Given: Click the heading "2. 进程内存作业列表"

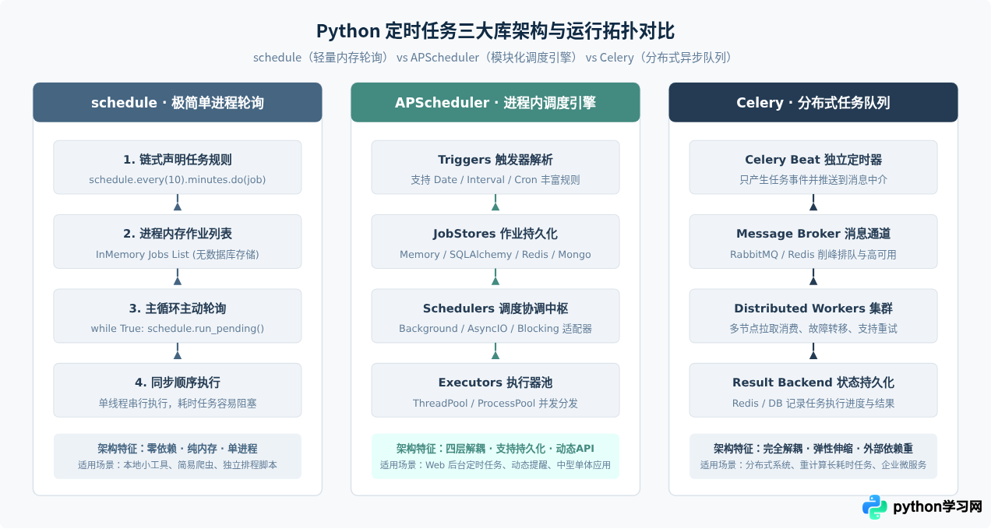Looking at the screenshot, I should [x=178, y=234].
